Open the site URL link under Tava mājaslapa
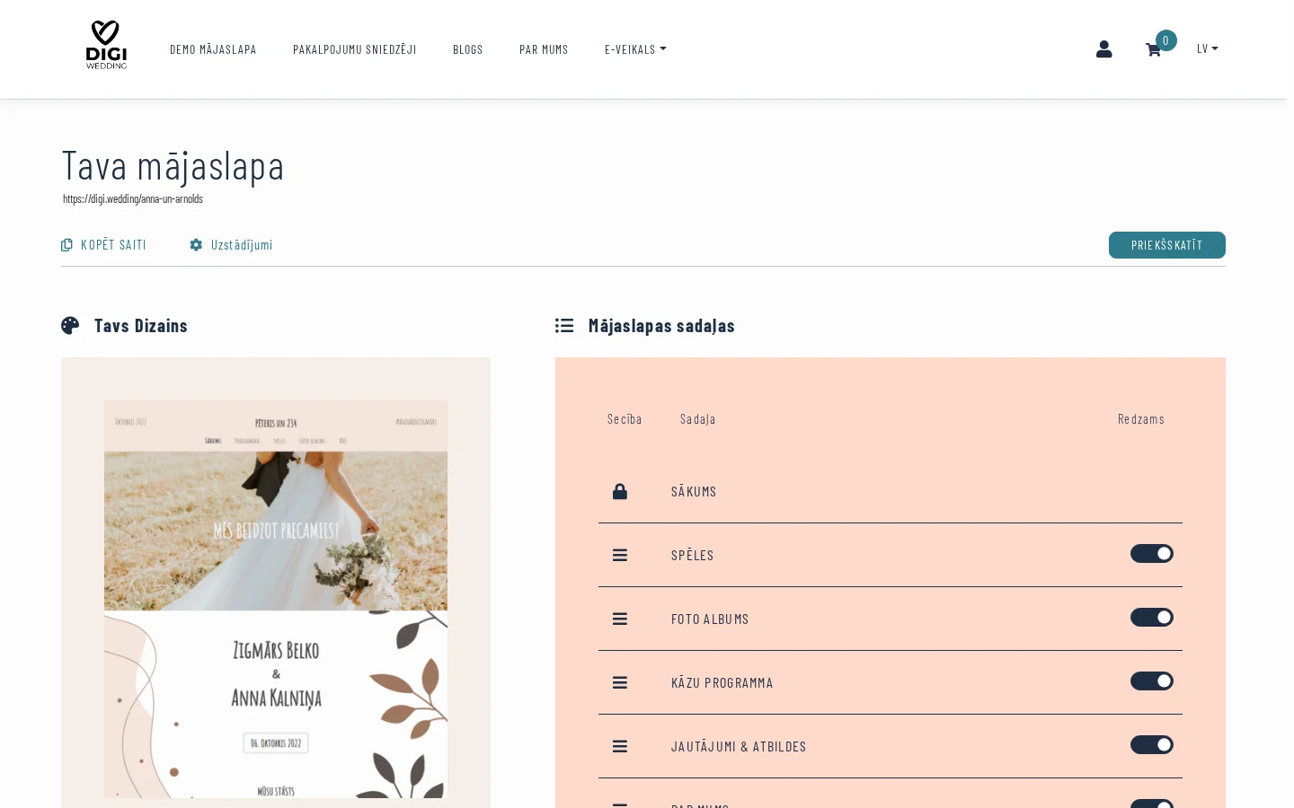Image resolution: width=1294 pixels, height=808 pixels. click(133, 198)
